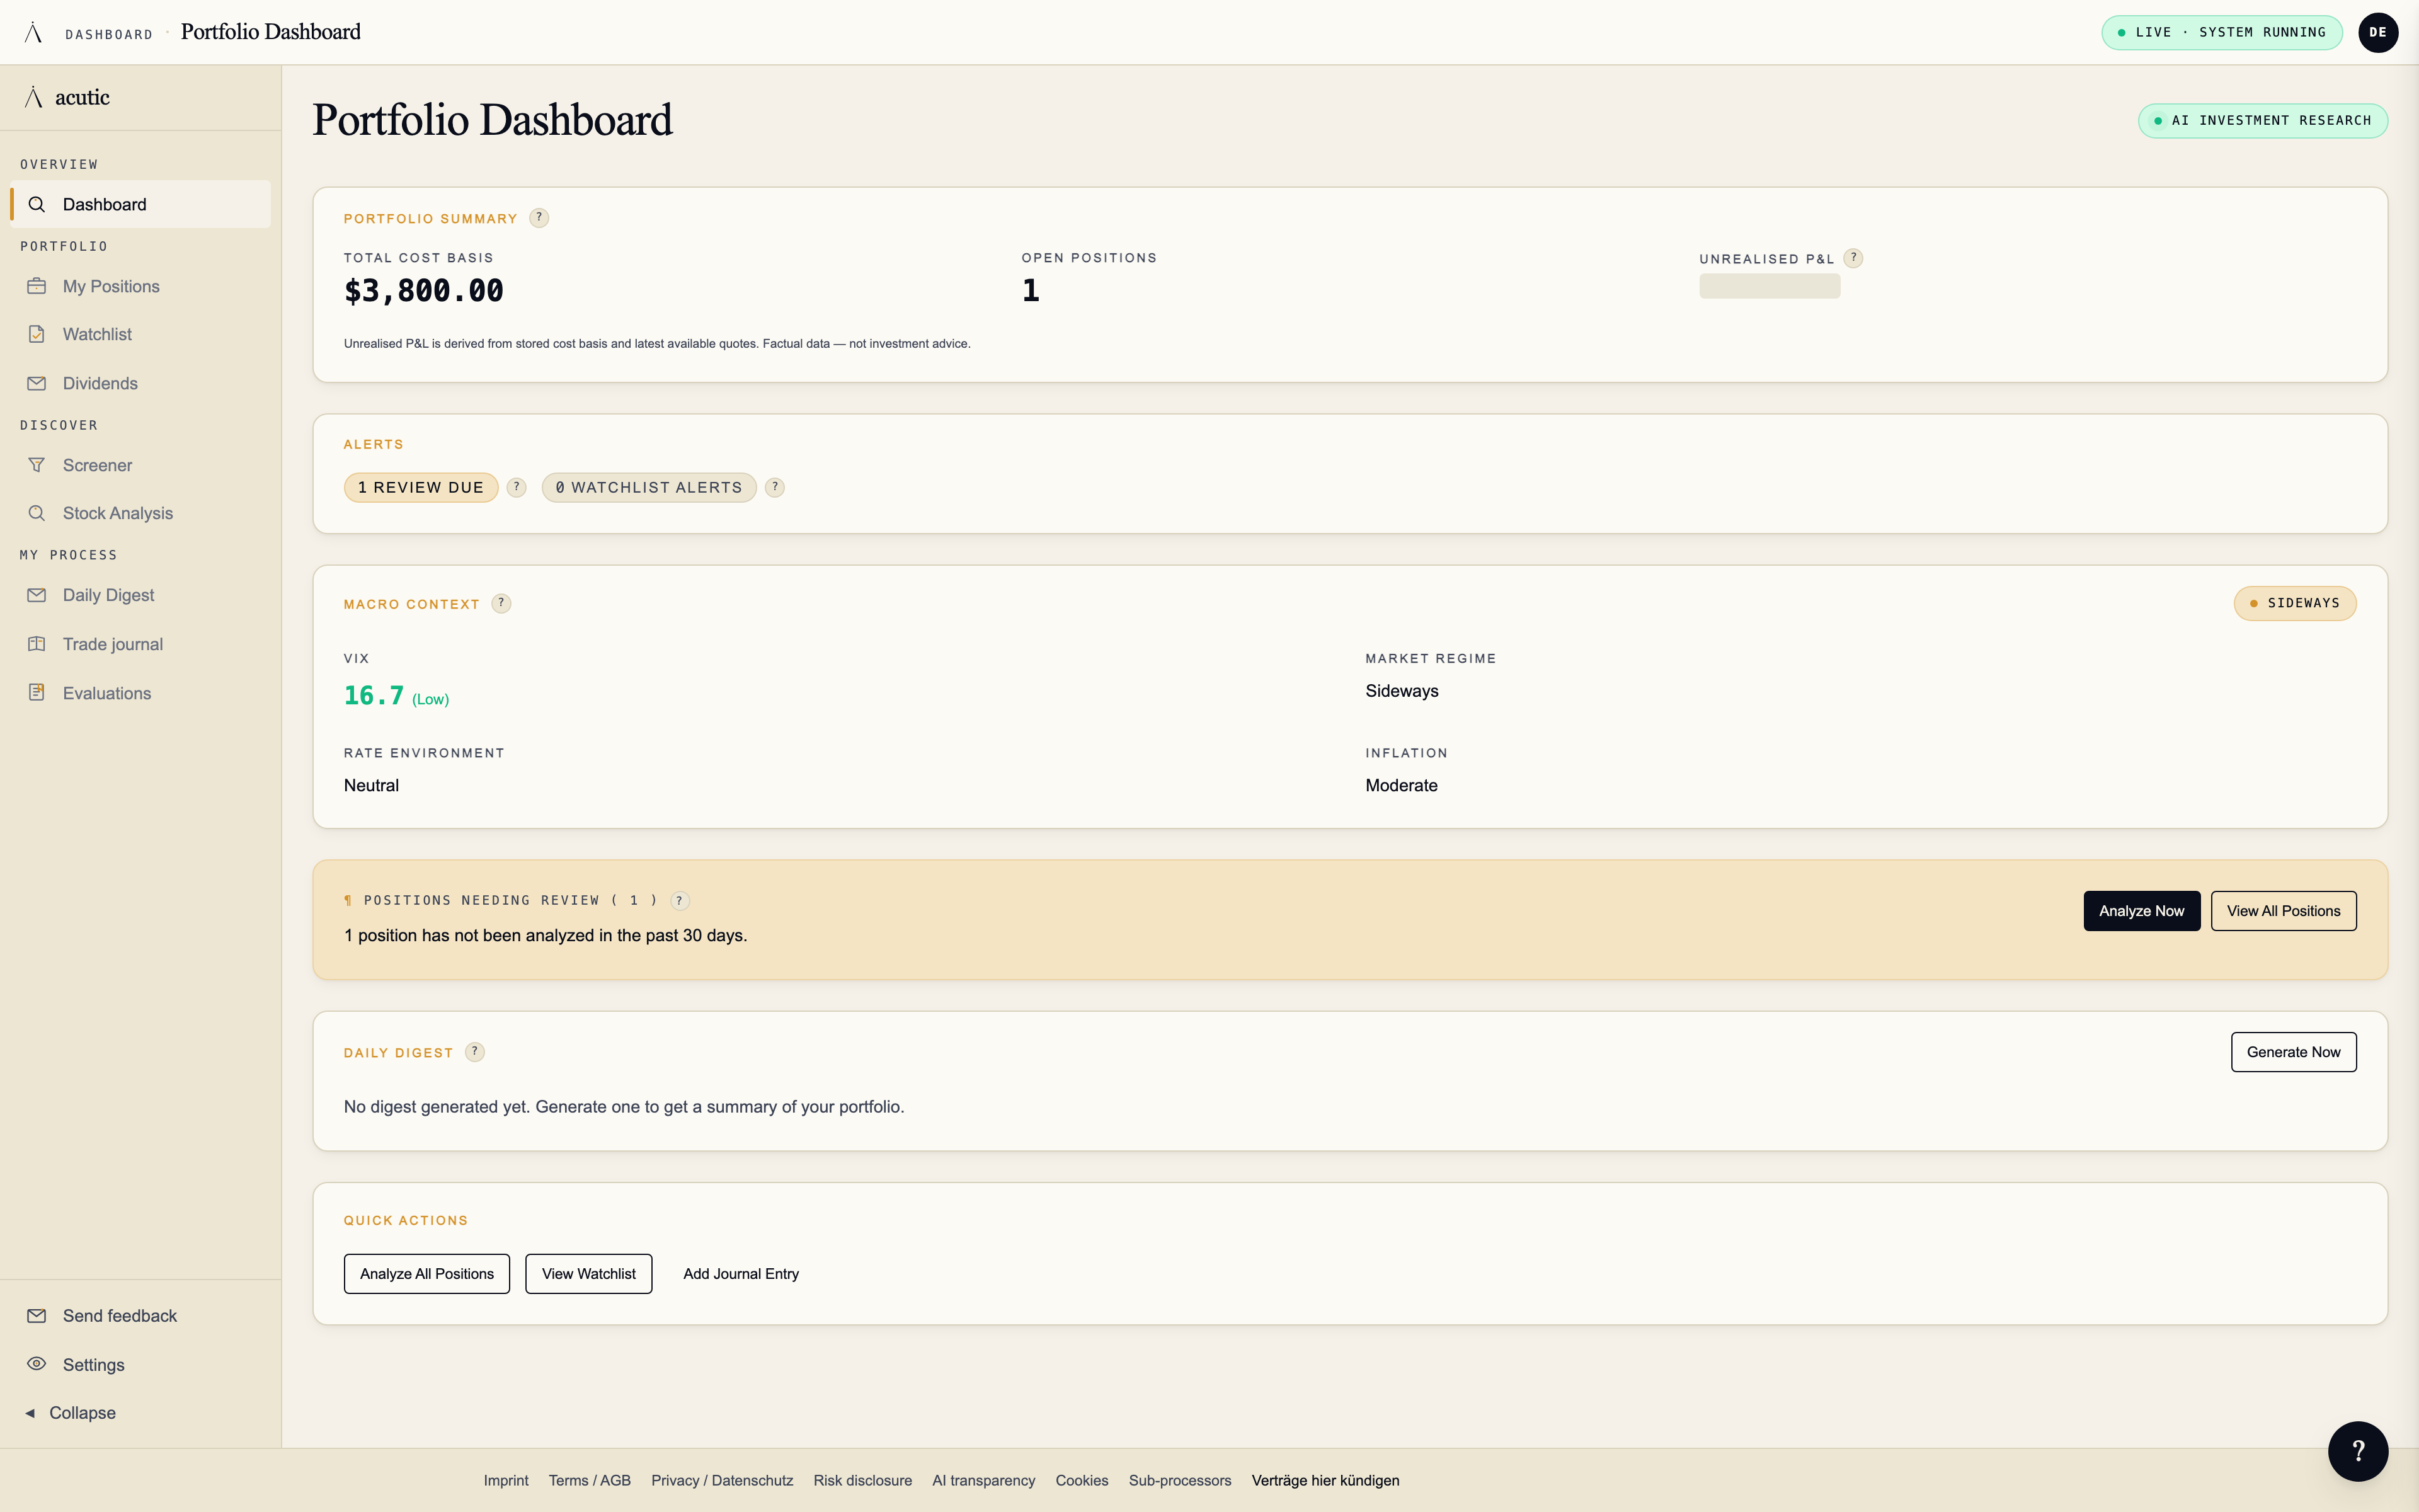
Task: Open help for Macro Context
Action: (502, 603)
